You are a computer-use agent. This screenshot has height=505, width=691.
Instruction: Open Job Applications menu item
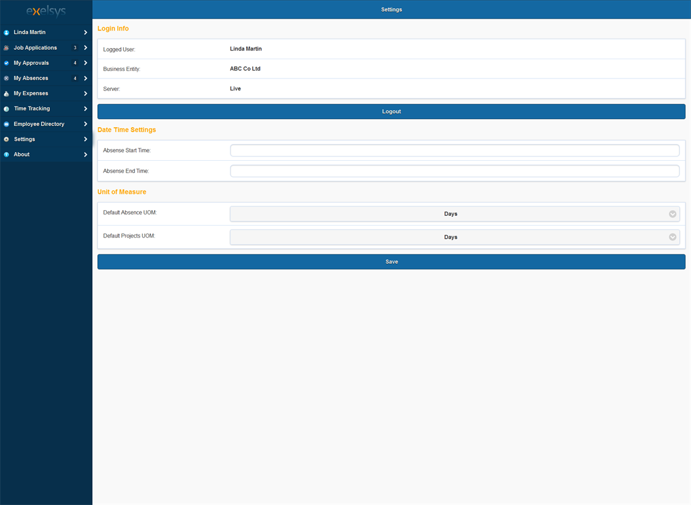[x=46, y=47]
